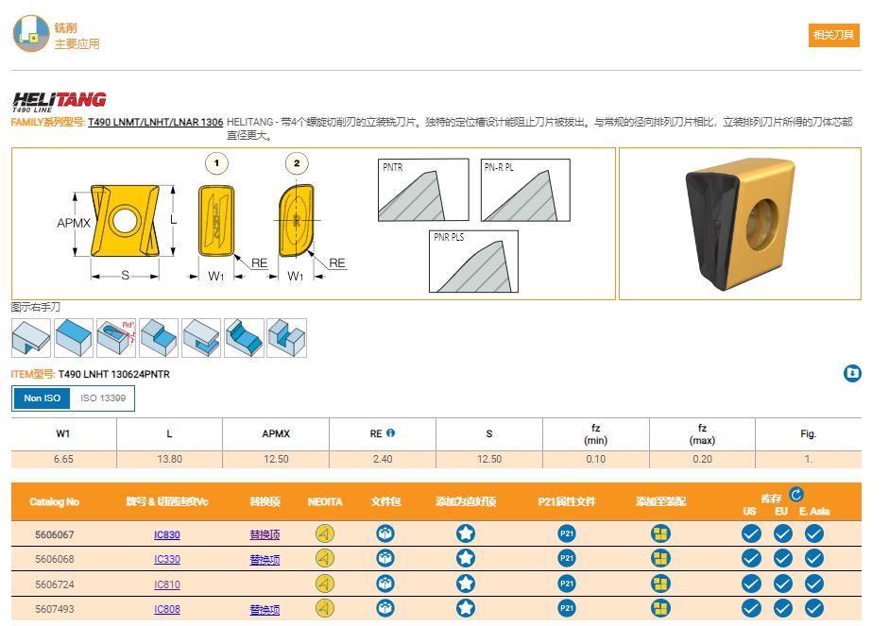Screen dimensions: 889x626
Task: Click catalog number 5606067
Action: [55, 534]
